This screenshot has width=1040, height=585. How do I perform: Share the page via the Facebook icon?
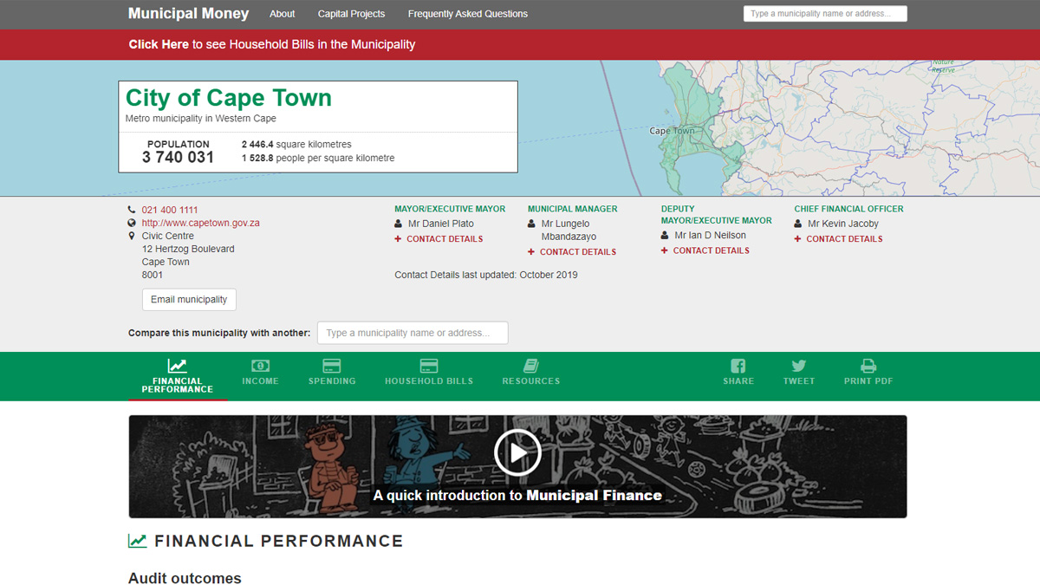[x=738, y=367]
